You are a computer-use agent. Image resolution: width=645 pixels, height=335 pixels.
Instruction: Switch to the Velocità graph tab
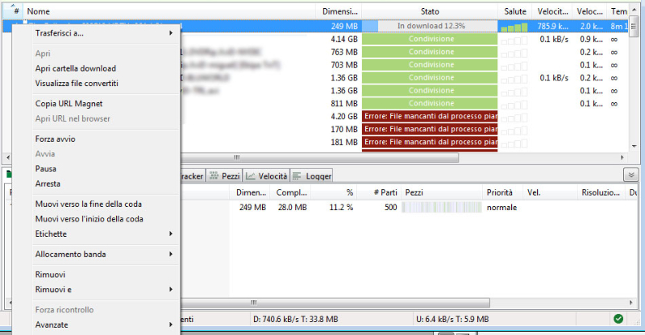pos(267,176)
